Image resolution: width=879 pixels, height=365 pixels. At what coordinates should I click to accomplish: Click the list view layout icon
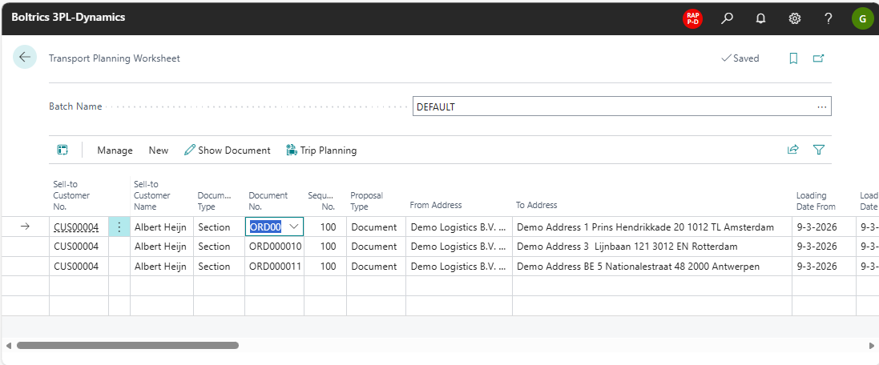(62, 150)
